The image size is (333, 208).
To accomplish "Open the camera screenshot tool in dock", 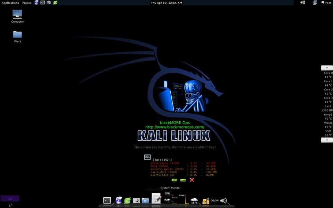I will coord(136,200).
